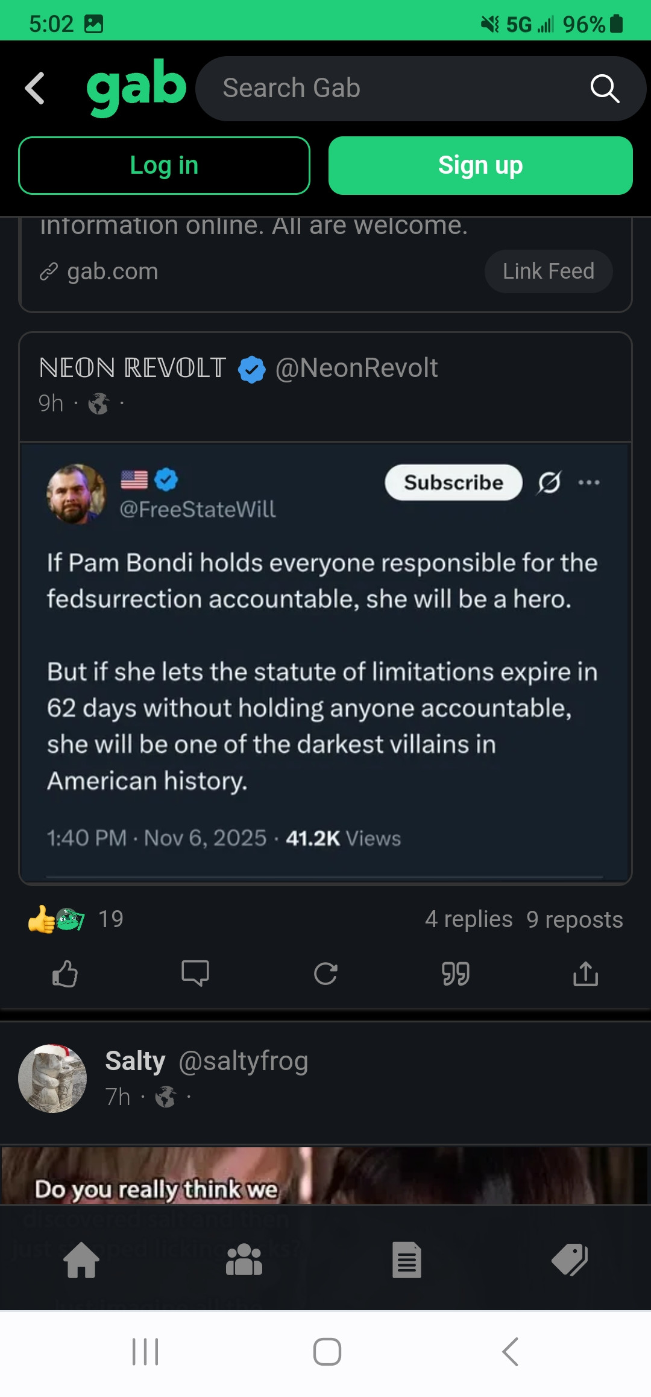View the 4 replies on the post
Image resolution: width=651 pixels, height=1397 pixels.
click(x=468, y=919)
